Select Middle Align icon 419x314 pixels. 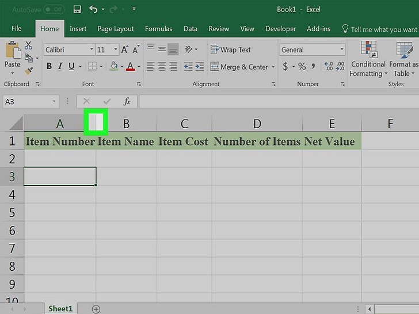[x=162, y=49]
